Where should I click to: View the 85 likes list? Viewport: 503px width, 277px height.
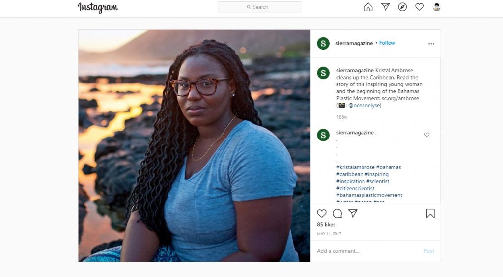(326, 225)
